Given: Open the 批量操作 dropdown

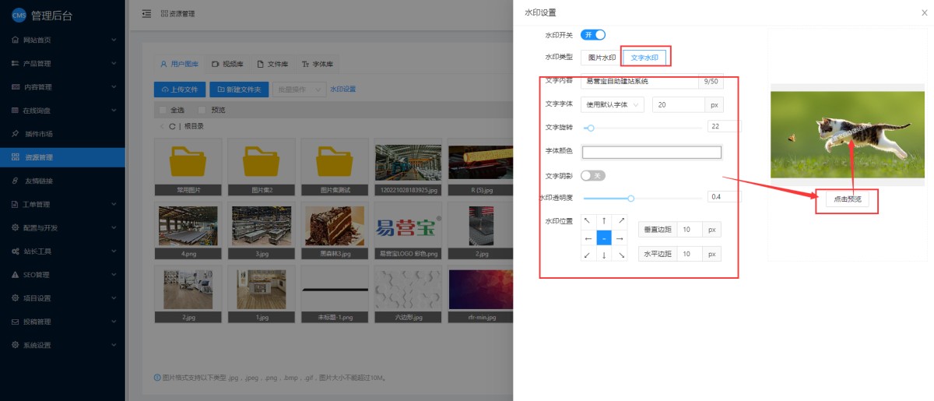Looking at the screenshot, I should pos(299,90).
